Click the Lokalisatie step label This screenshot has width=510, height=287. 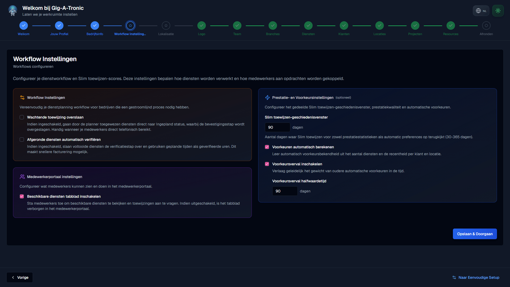pyautogui.click(x=166, y=34)
